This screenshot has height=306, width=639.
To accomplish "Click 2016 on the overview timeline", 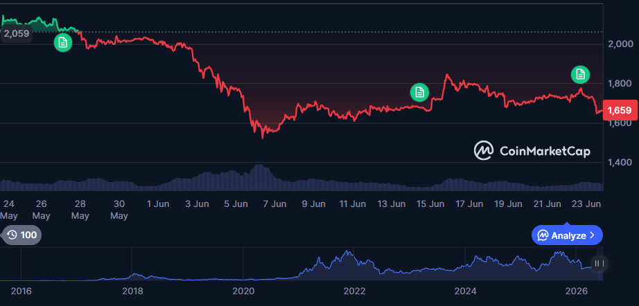I will tap(21, 291).
